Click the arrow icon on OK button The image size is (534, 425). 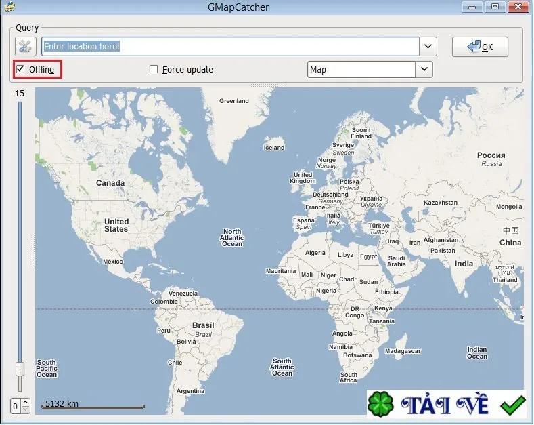point(473,46)
